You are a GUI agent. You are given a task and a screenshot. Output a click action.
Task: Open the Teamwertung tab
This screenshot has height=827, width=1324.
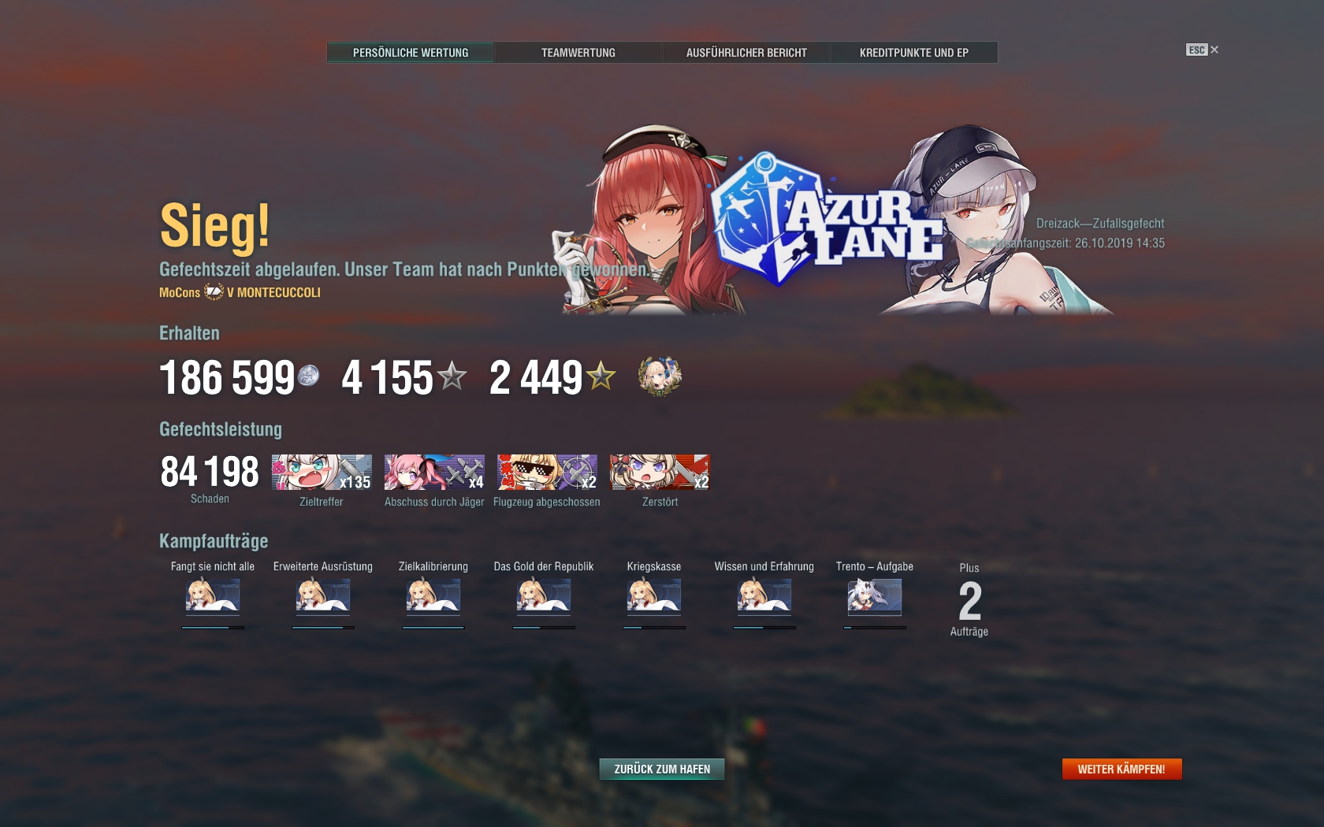click(578, 53)
